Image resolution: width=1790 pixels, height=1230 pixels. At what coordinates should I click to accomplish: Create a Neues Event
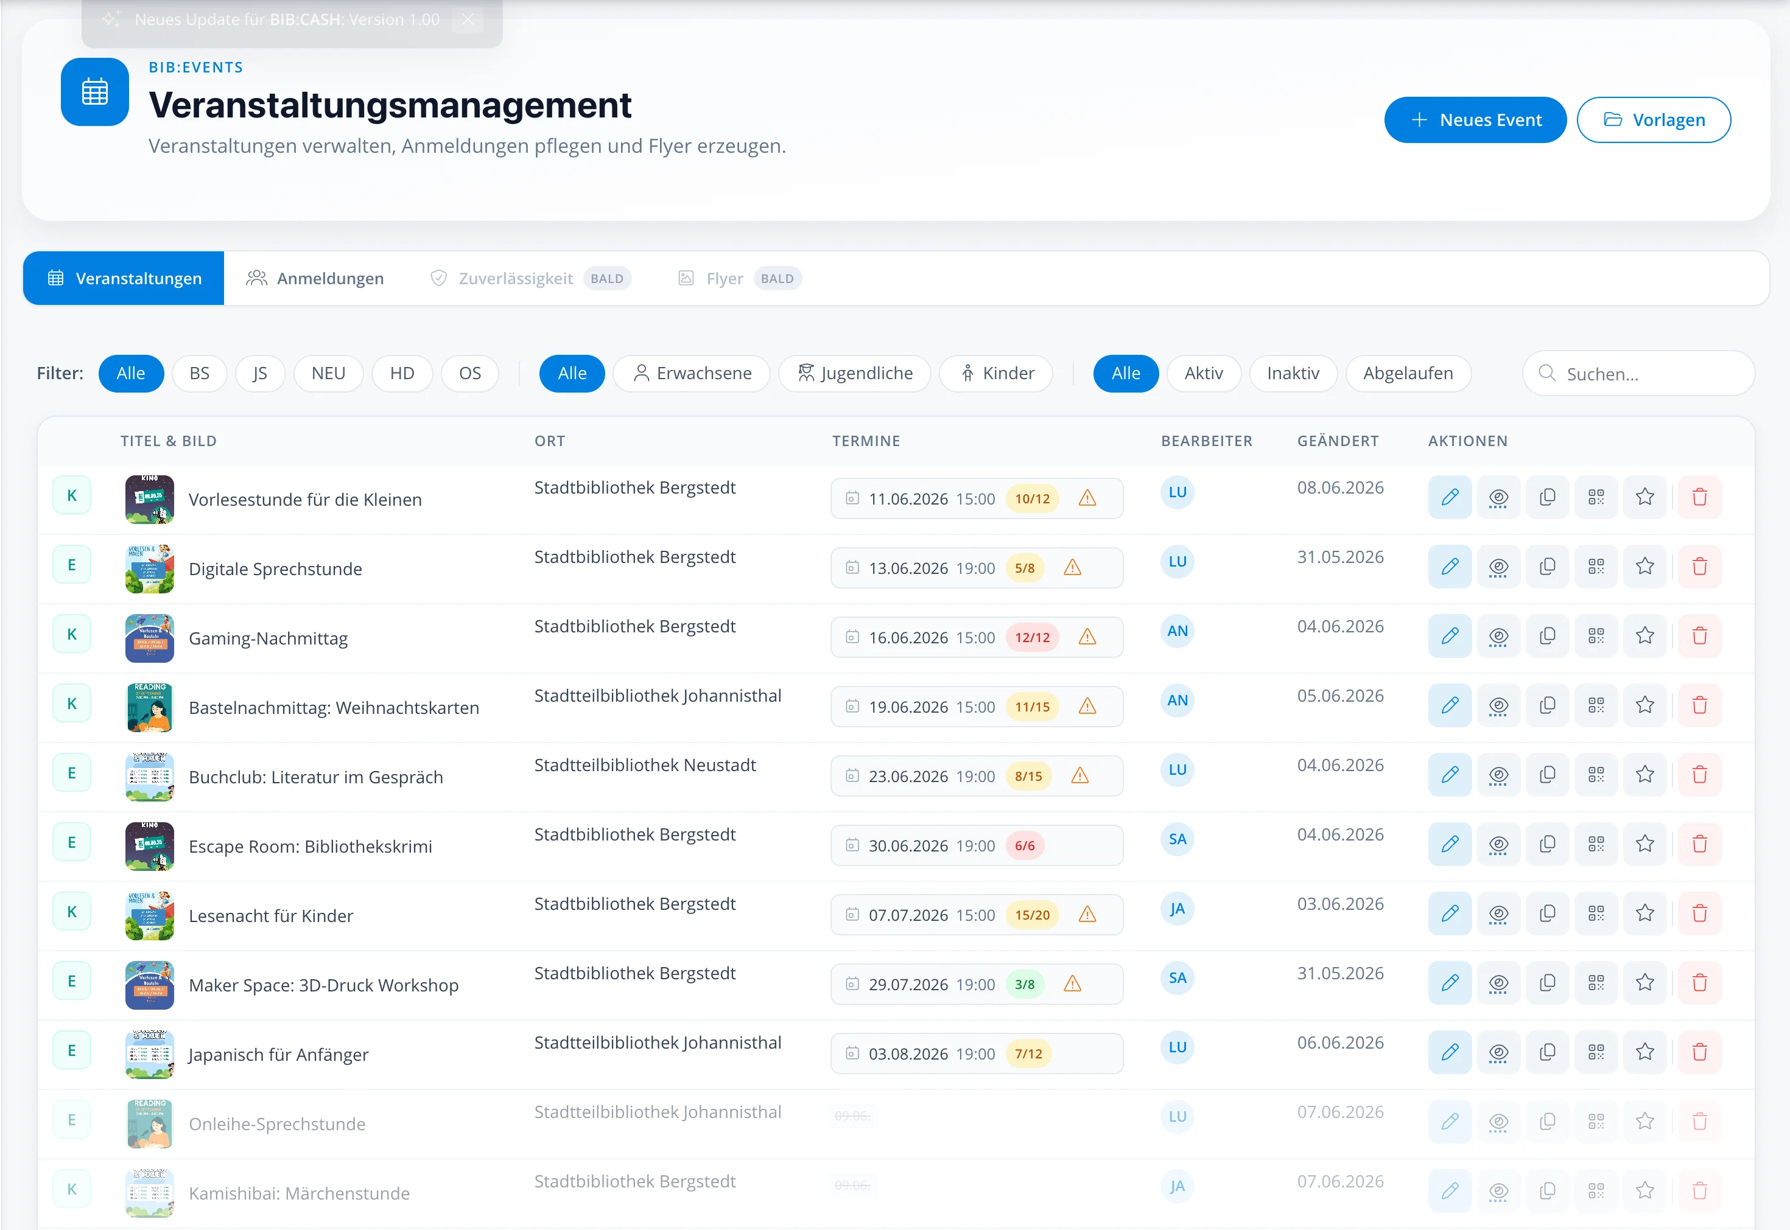coord(1475,121)
